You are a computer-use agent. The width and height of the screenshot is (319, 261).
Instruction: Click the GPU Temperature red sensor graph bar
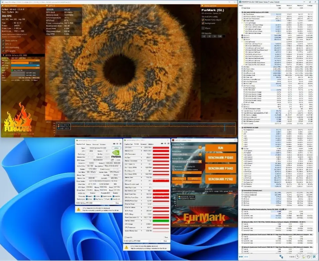click(x=160, y=154)
